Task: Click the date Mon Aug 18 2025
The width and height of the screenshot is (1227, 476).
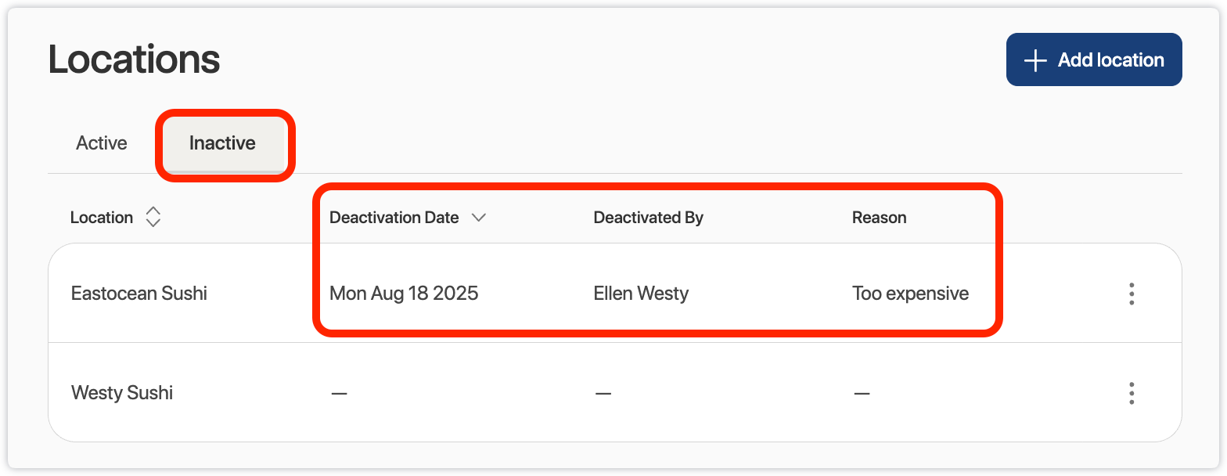Action: (404, 294)
